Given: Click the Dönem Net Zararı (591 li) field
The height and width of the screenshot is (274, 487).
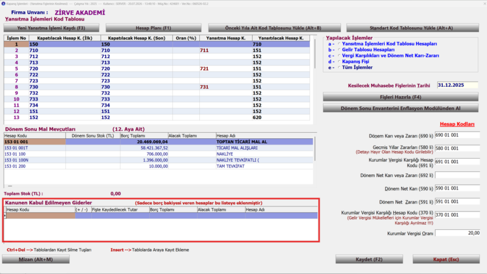Looking at the screenshot, I should [x=457, y=201].
